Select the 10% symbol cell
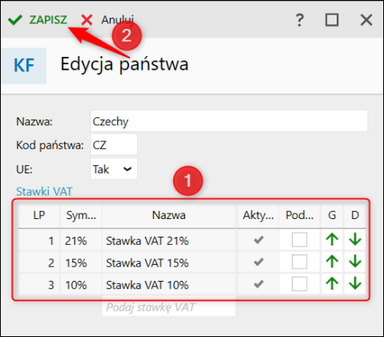384x337 pixels. [x=81, y=285]
